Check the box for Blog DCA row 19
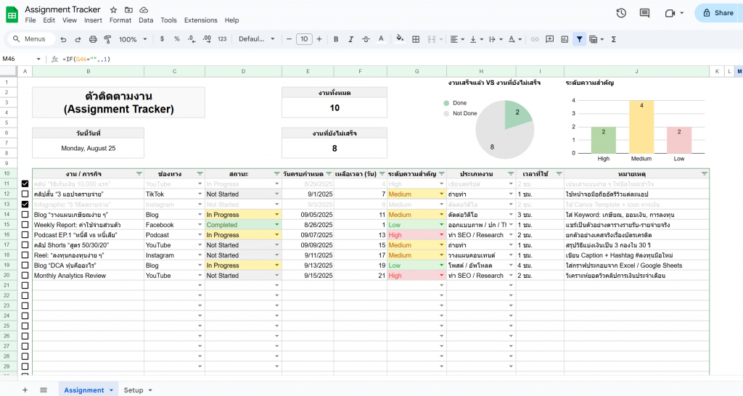Viewport: 743px width, 396px height. tap(25, 265)
